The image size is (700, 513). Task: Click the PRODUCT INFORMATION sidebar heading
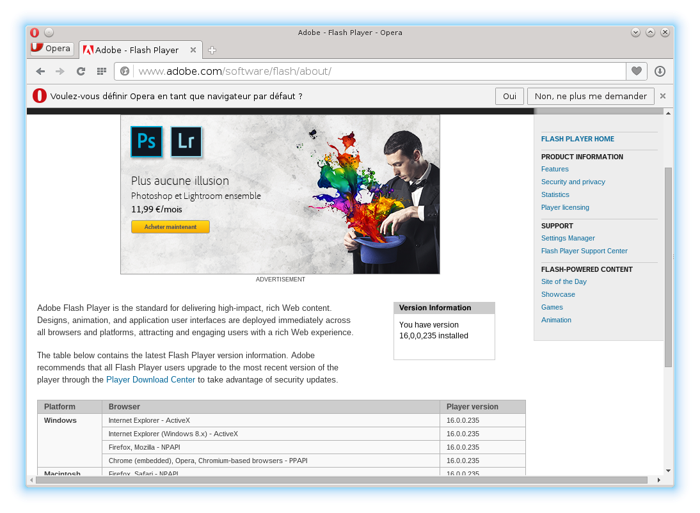(x=582, y=157)
